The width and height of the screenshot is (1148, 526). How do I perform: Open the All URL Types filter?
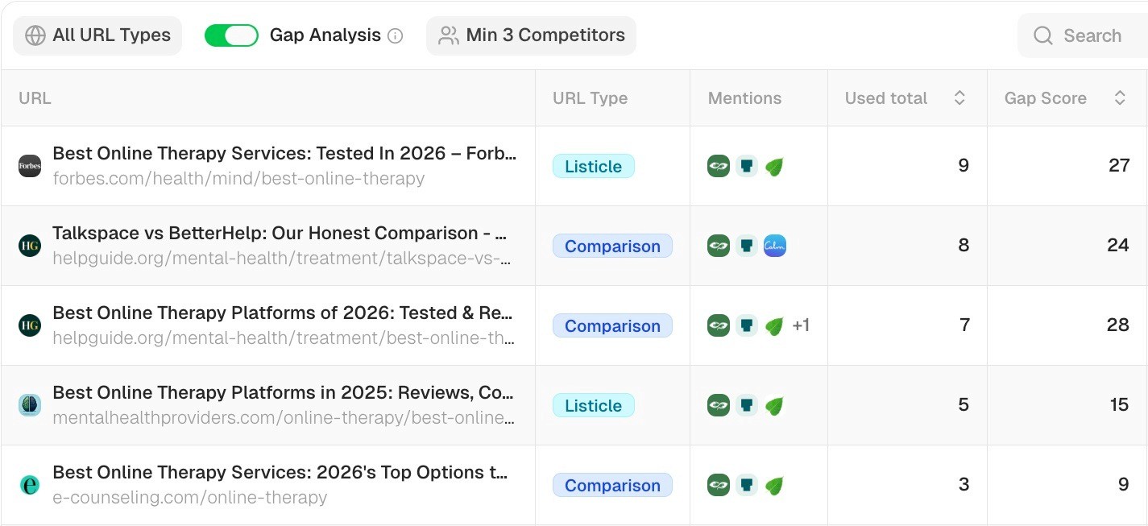[97, 35]
